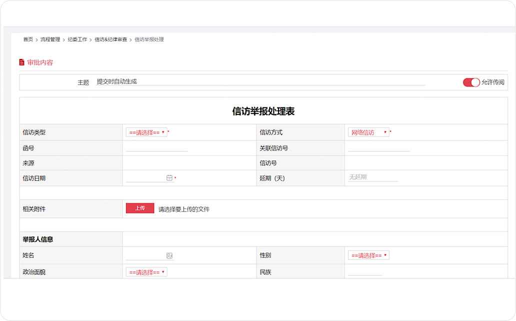This screenshot has width=516, height=321.
Task: Select the 延期（天） input showing 无延期
Action: click(372, 177)
